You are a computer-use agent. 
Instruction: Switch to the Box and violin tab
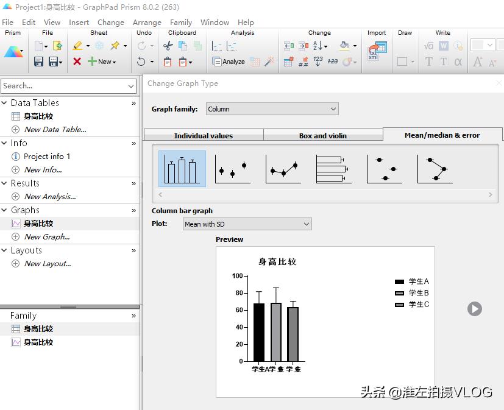pos(323,135)
